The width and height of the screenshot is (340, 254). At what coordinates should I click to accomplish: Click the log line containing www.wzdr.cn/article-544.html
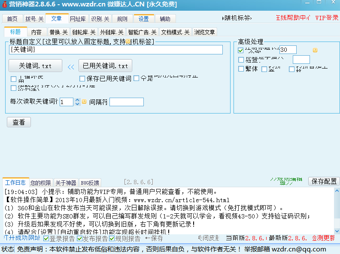tap(117, 200)
